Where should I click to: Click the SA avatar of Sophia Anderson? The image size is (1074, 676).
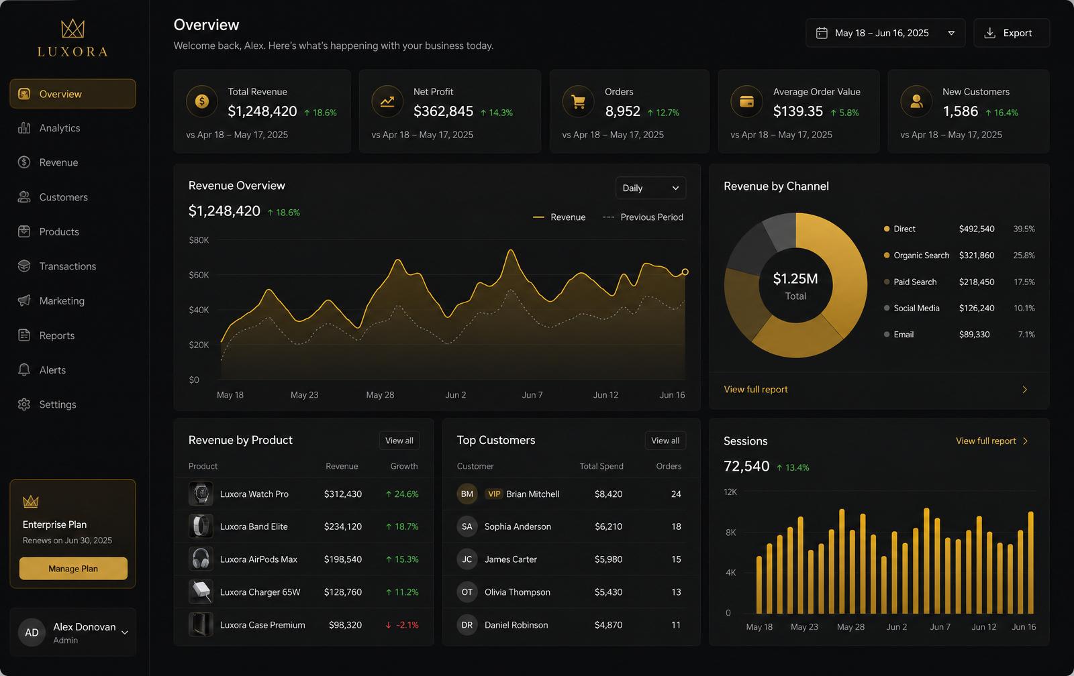[467, 526]
